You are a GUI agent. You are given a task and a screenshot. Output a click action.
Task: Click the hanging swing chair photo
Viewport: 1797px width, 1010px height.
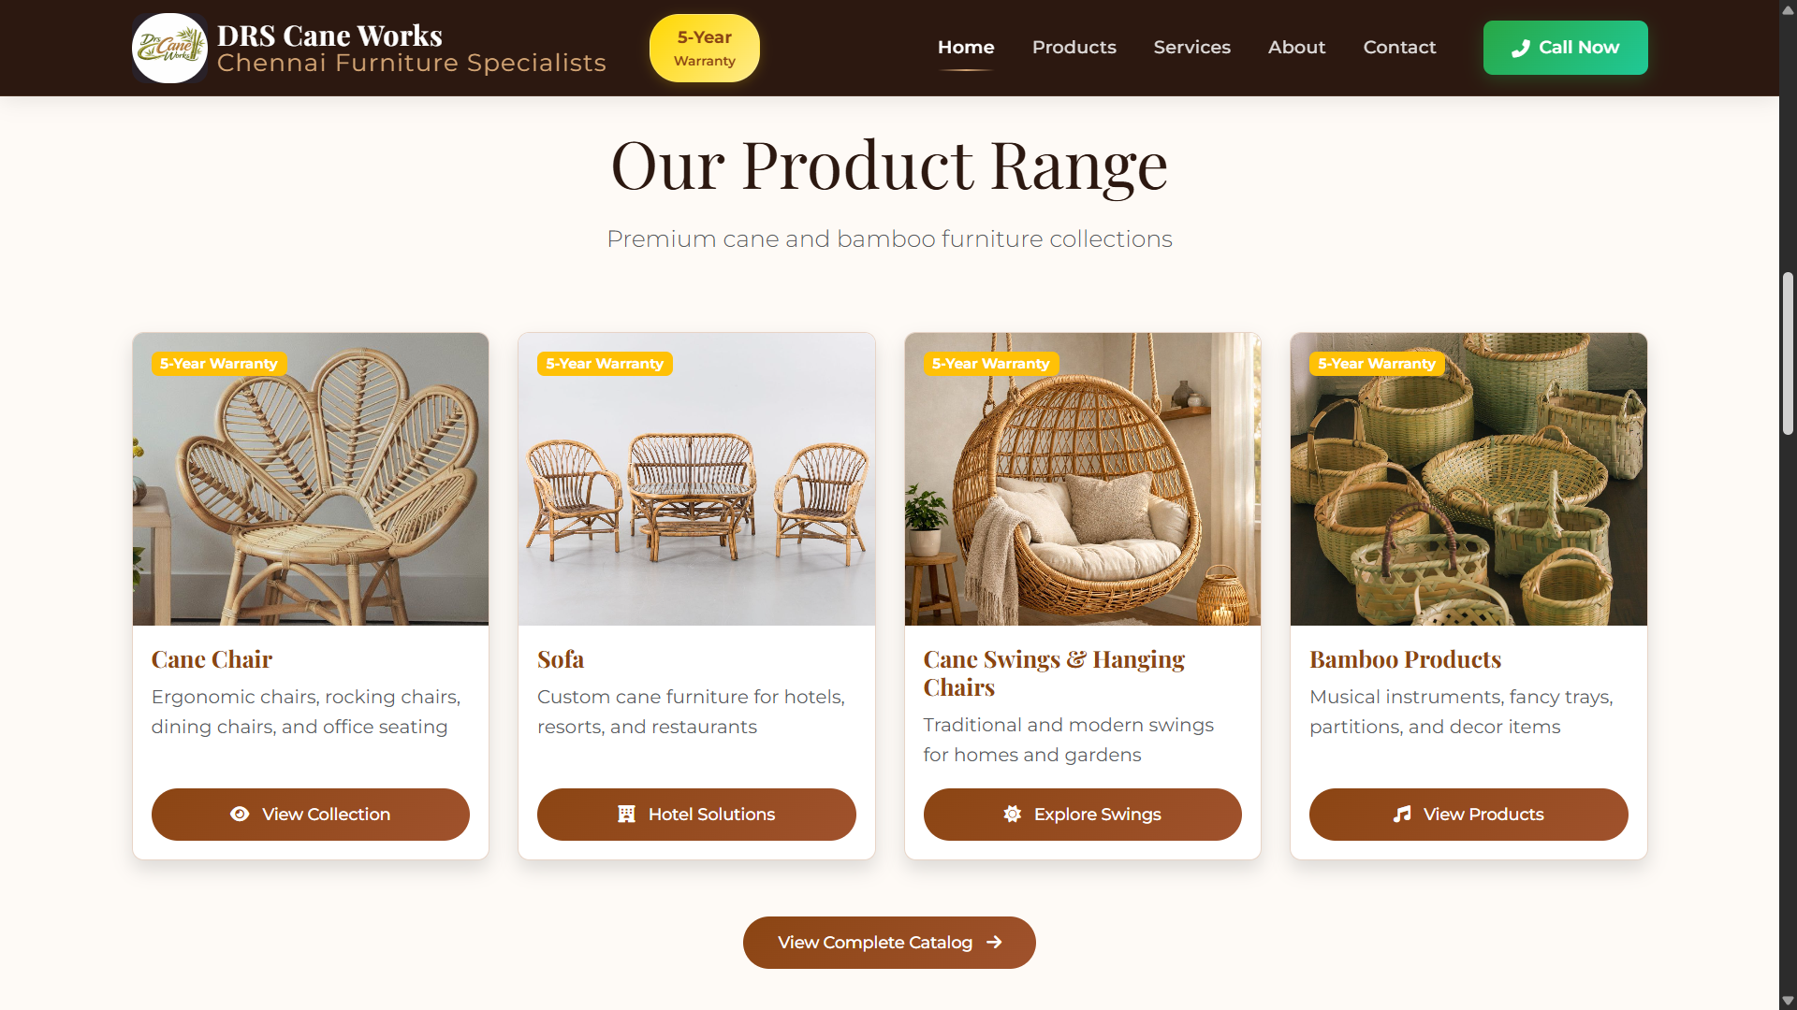(x=1083, y=479)
